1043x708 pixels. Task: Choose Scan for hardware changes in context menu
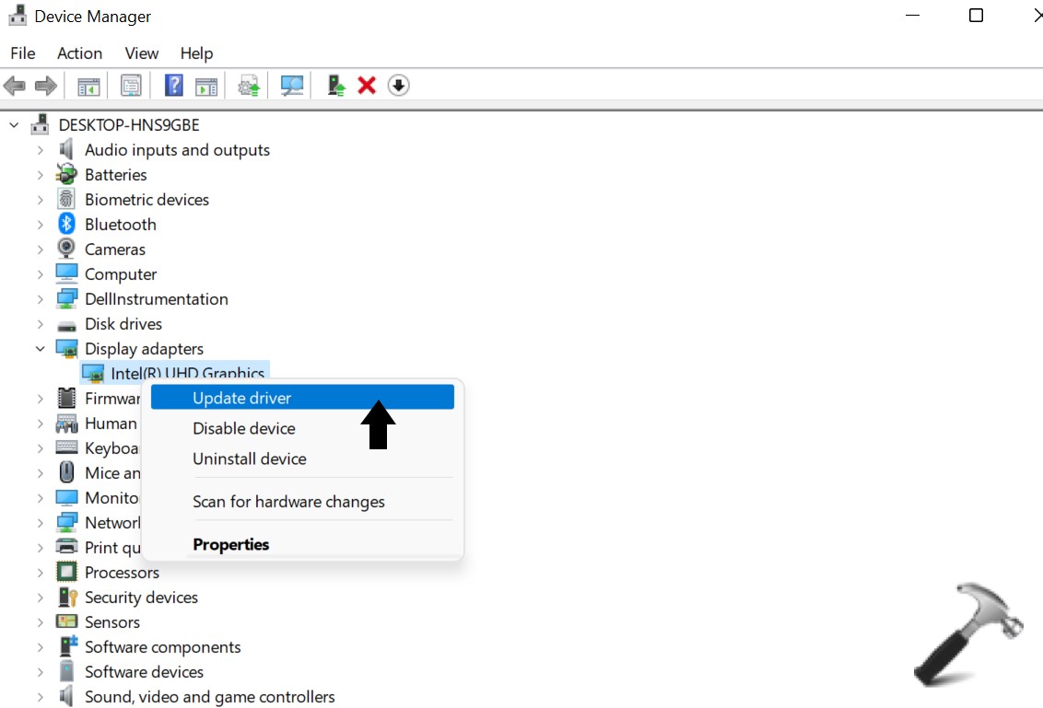click(x=302, y=502)
